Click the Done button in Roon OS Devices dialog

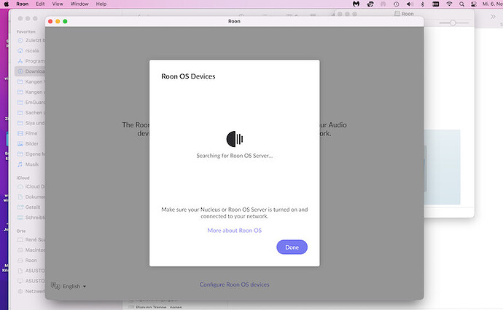(x=292, y=247)
